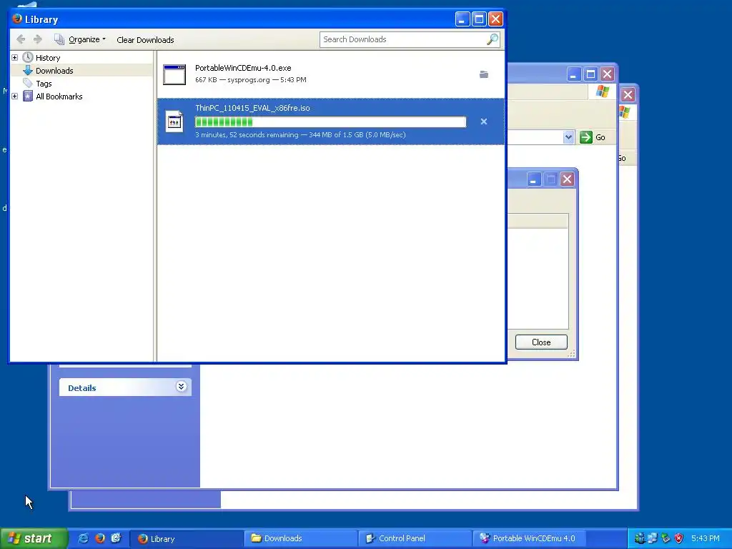
Task: Expand the Details panel chevron
Action: click(x=181, y=387)
